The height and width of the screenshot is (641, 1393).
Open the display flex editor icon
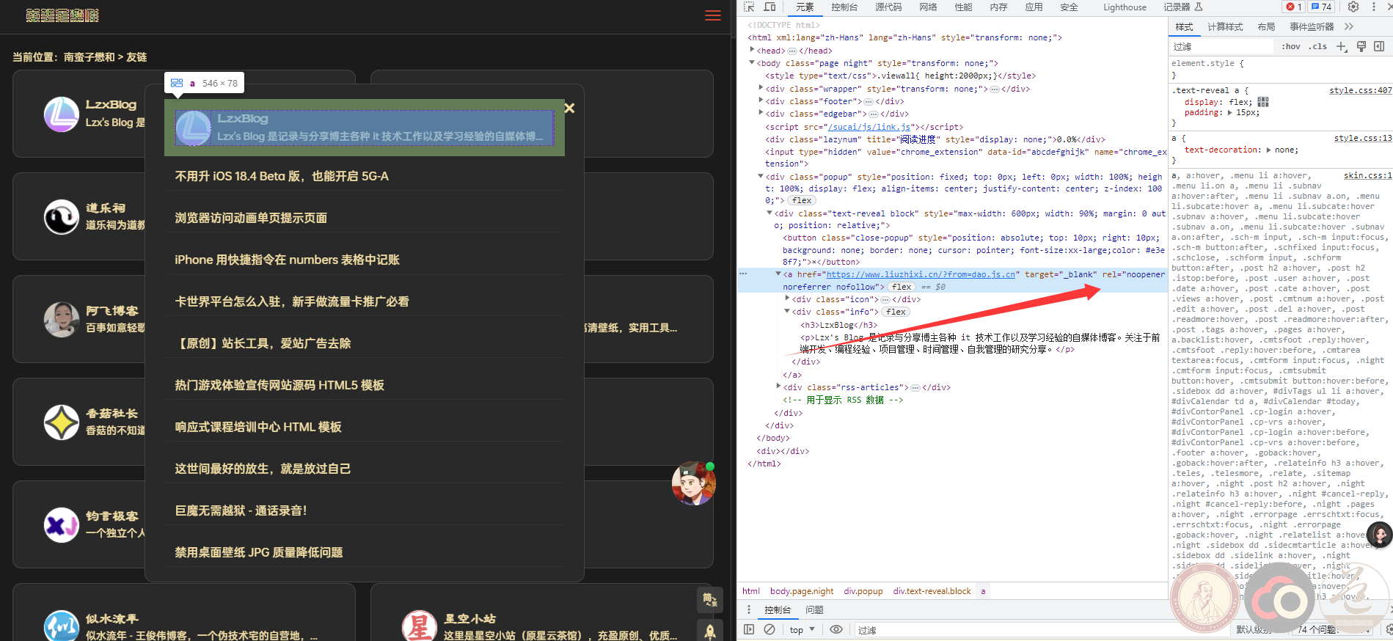pyautogui.click(x=1262, y=102)
